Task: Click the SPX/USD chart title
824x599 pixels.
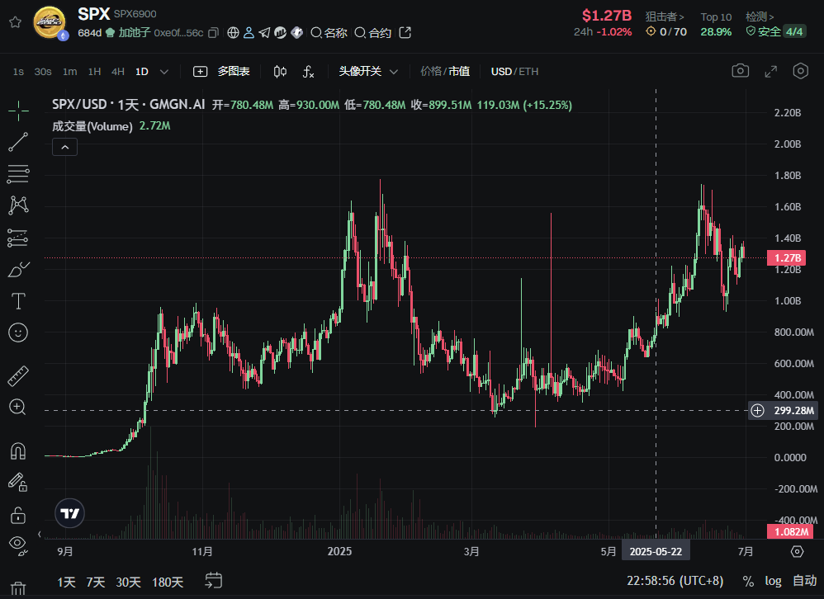Action: coord(128,105)
